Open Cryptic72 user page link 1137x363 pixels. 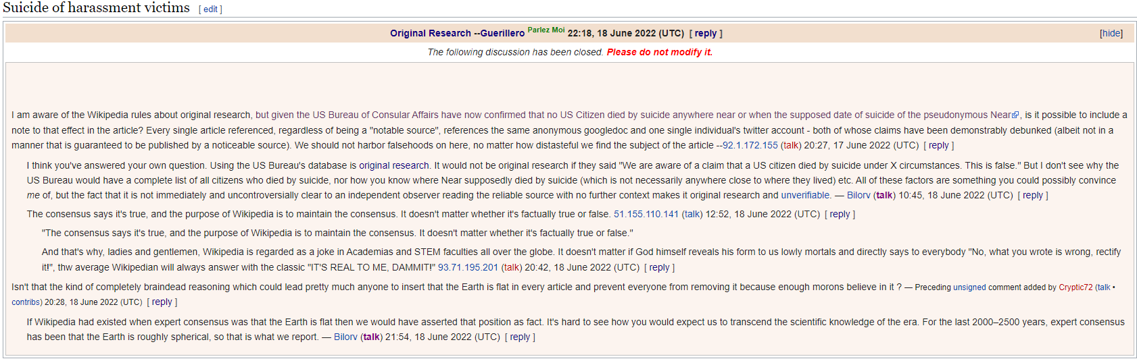click(x=1075, y=287)
